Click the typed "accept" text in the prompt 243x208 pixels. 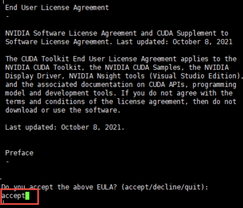tap(13, 196)
